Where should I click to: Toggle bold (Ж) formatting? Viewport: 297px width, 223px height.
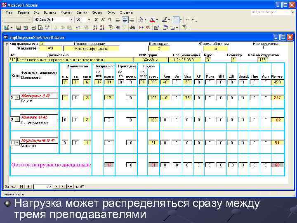pyautogui.click(x=96, y=20)
